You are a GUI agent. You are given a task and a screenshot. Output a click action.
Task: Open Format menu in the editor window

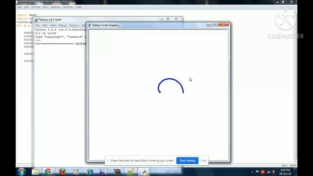click(x=36, y=7)
